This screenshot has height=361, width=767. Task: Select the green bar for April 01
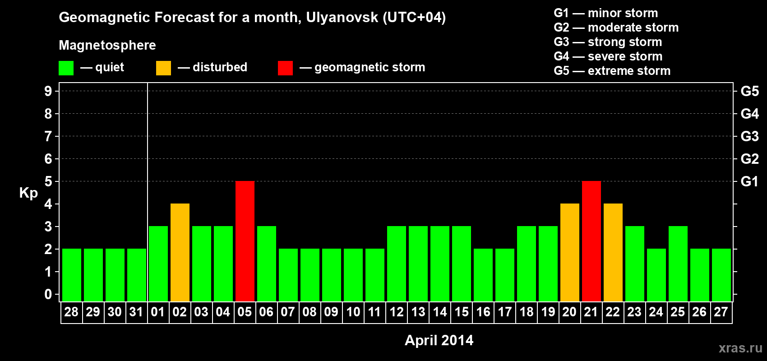[x=158, y=264]
